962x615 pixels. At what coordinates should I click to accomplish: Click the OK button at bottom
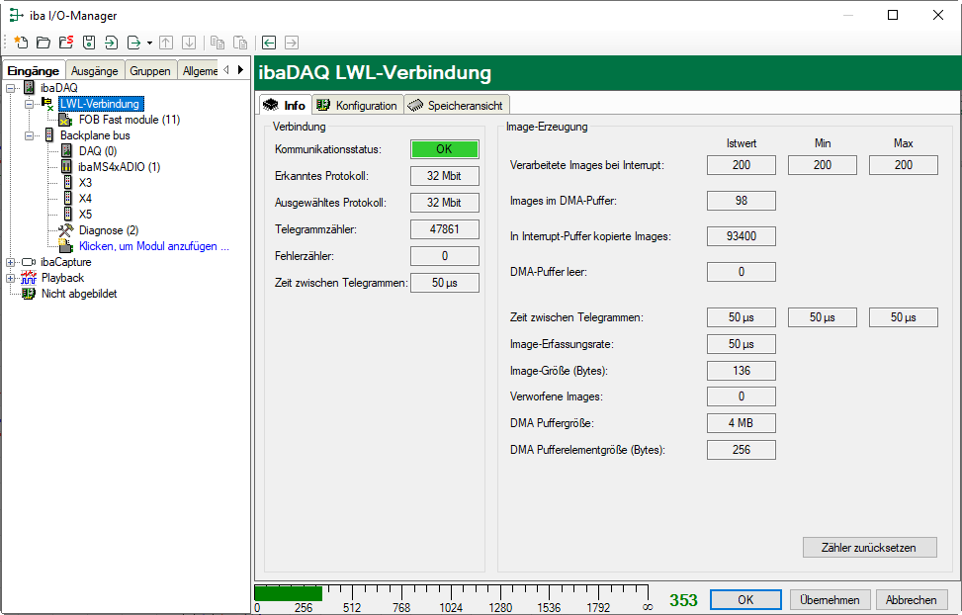[745, 599]
